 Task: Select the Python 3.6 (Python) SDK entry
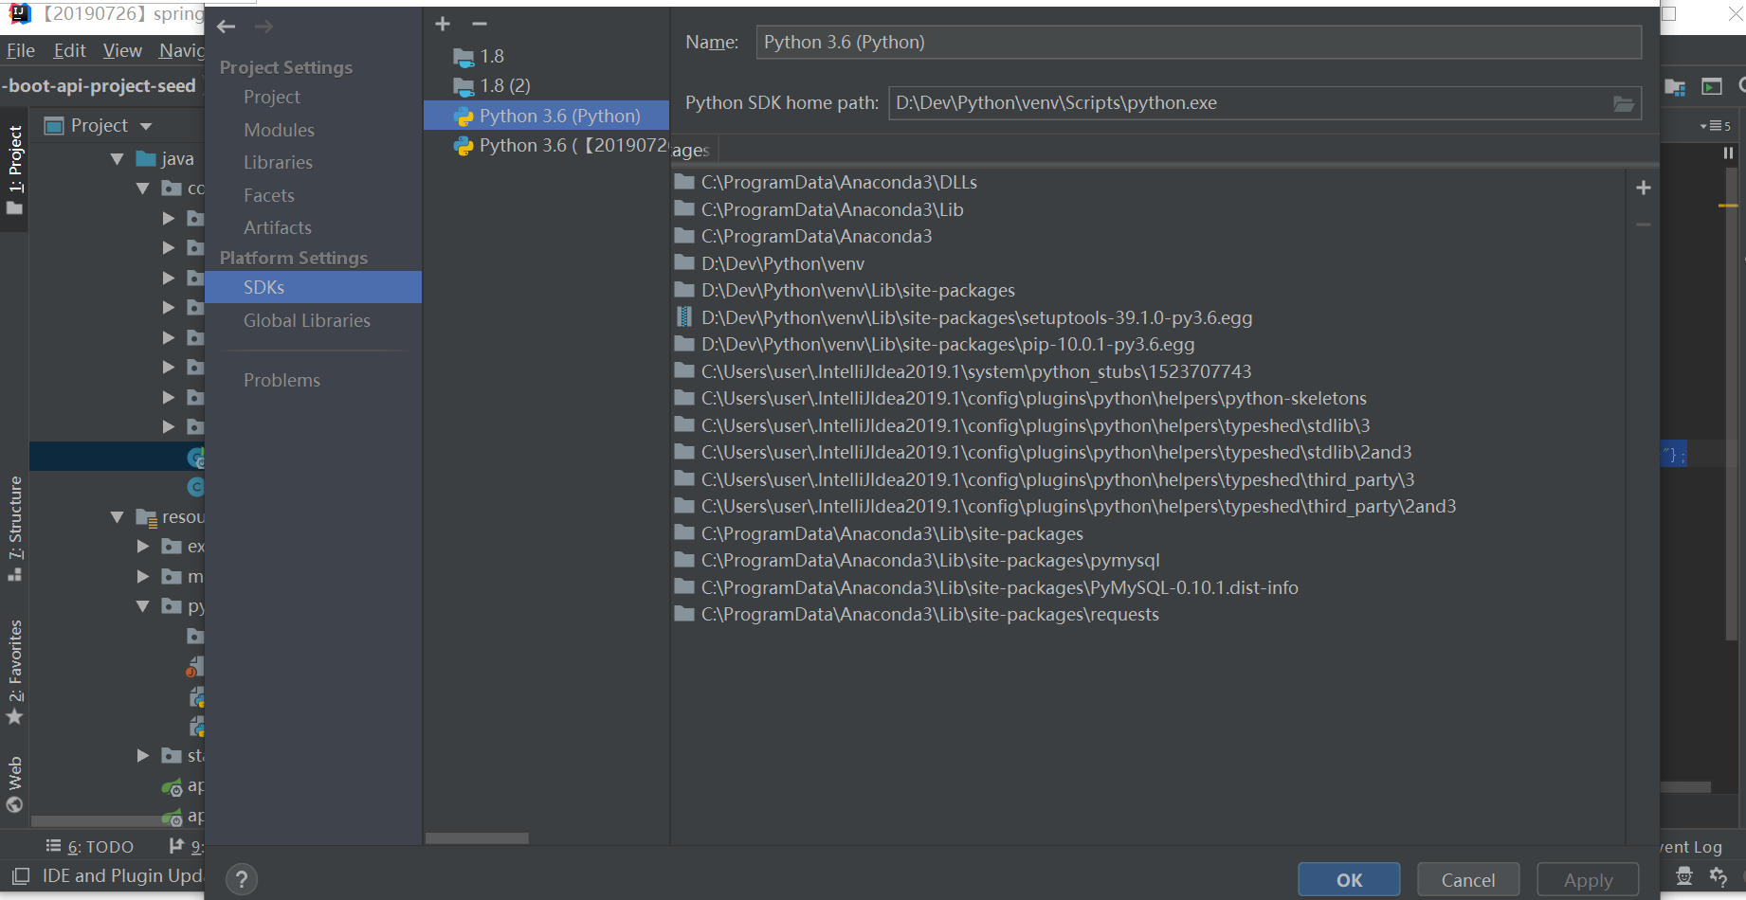click(x=558, y=115)
